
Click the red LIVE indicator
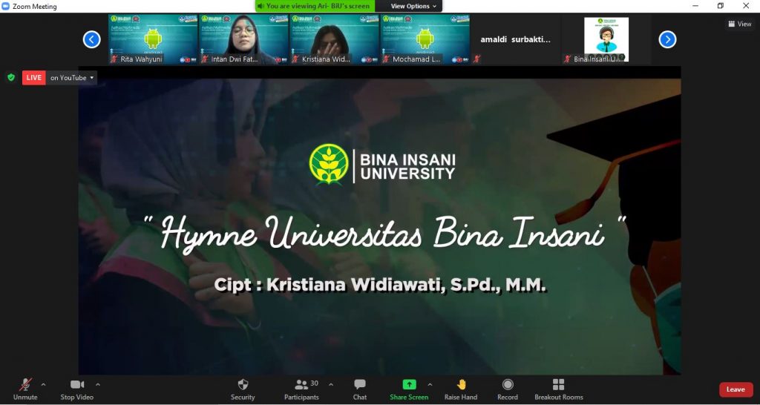(33, 77)
